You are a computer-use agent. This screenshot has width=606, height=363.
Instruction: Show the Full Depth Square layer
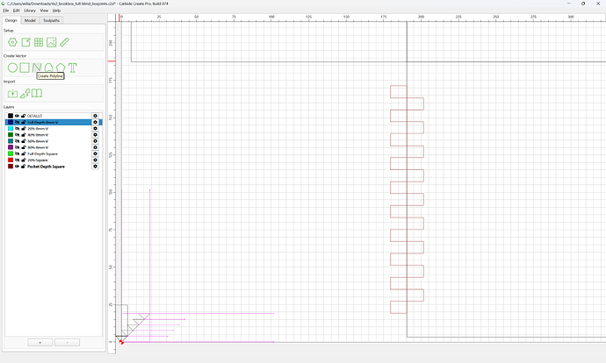[17, 153]
